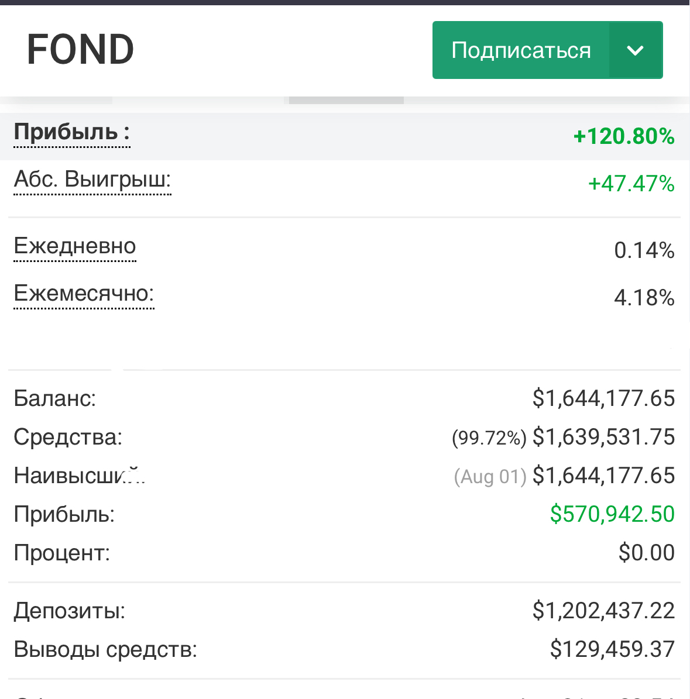
Task: Click the FOND title heading
Action: tap(81, 49)
